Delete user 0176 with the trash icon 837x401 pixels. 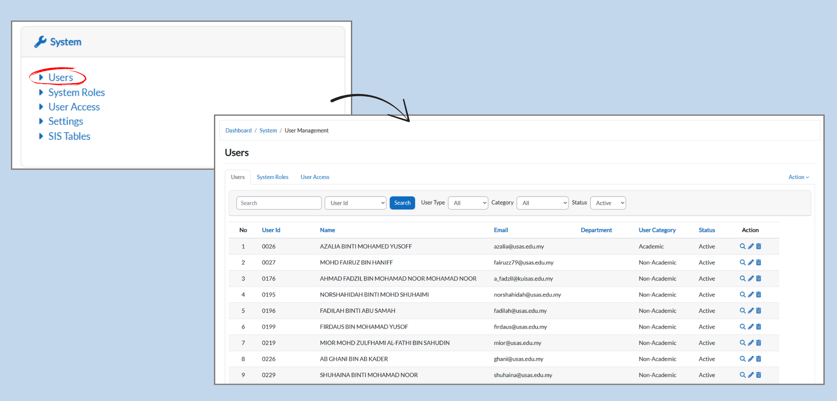click(x=759, y=279)
